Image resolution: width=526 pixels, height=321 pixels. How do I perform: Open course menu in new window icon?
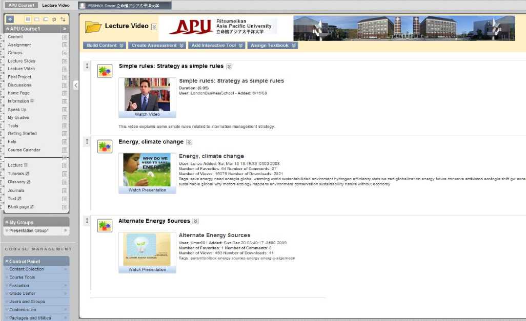click(46, 19)
